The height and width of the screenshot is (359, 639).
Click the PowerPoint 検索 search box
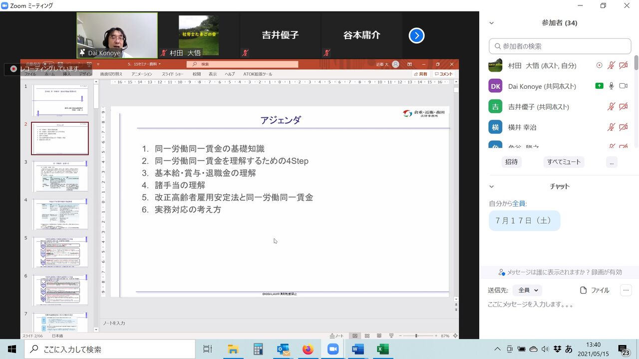pos(243,64)
